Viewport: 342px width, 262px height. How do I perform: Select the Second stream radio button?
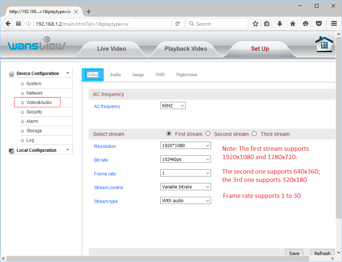point(208,134)
